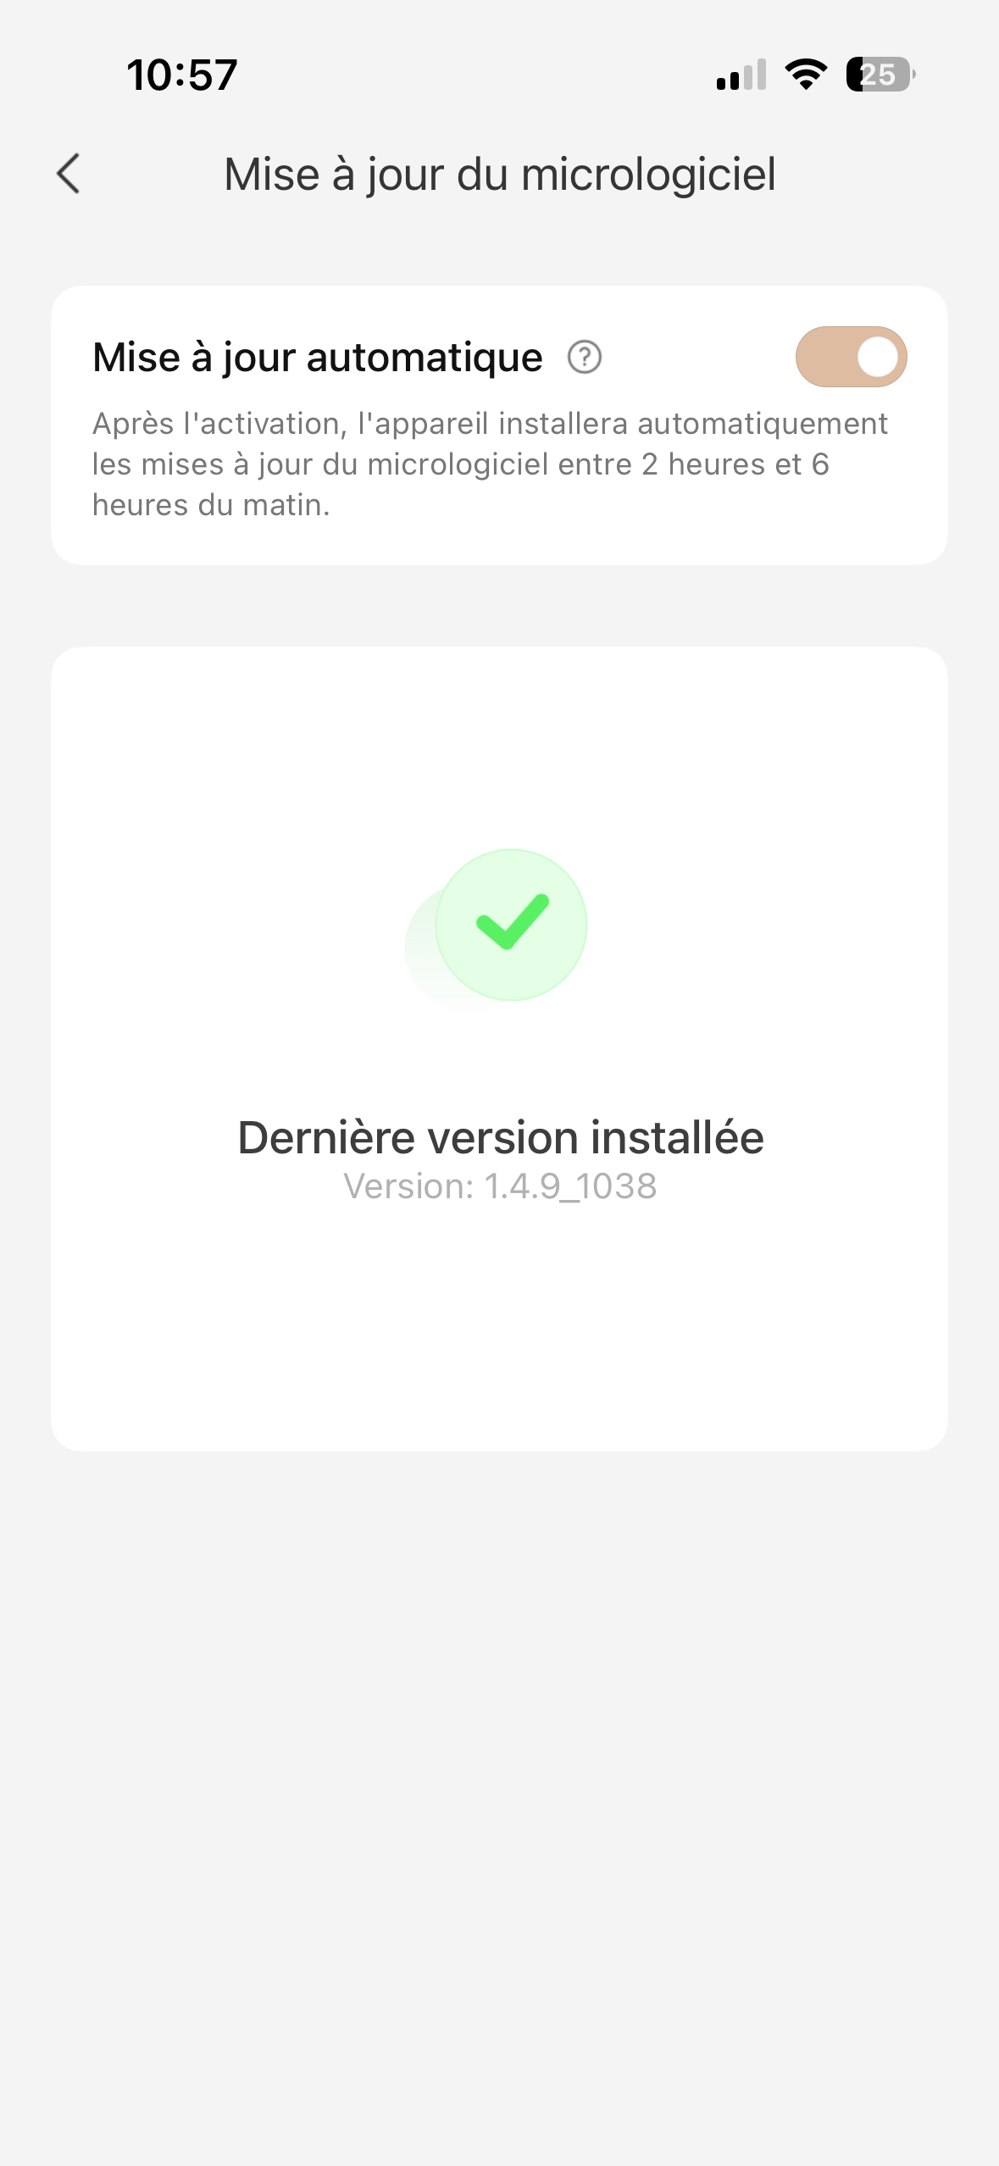999x2166 pixels.
Task: Tap the Version: 1.4.9_1038 label
Action: click(x=500, y=1186)
